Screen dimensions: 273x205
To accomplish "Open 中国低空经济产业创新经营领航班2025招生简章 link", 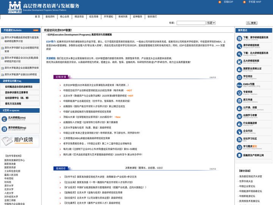I will (x=94, y=90).
